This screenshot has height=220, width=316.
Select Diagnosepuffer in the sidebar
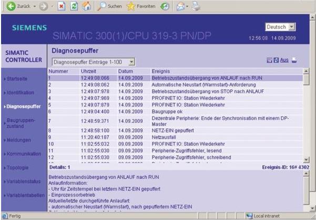coord(23,106)
